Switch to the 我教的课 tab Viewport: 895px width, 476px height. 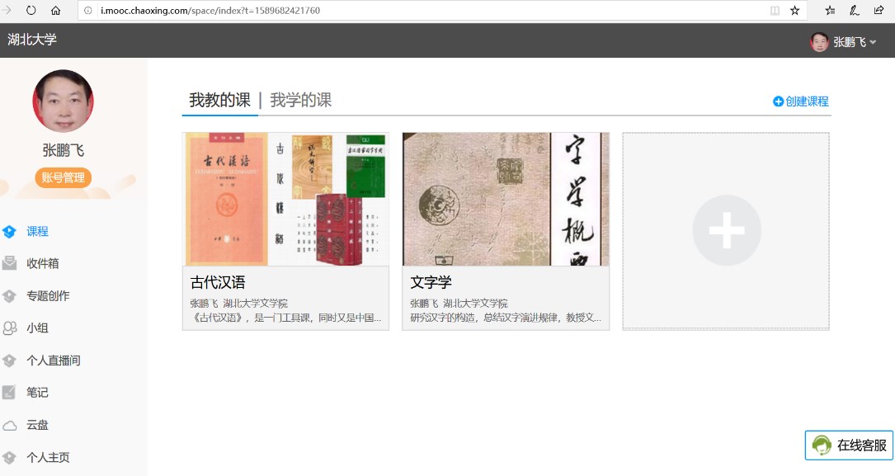click(219, 101)
